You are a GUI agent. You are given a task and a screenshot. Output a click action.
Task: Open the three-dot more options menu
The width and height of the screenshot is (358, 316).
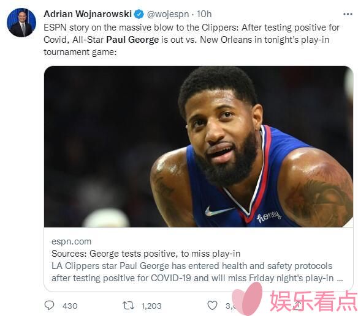[x=348, y=14]
